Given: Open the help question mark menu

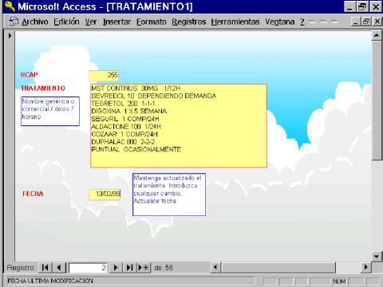Looking at the screenshot, I should (302, 22).
